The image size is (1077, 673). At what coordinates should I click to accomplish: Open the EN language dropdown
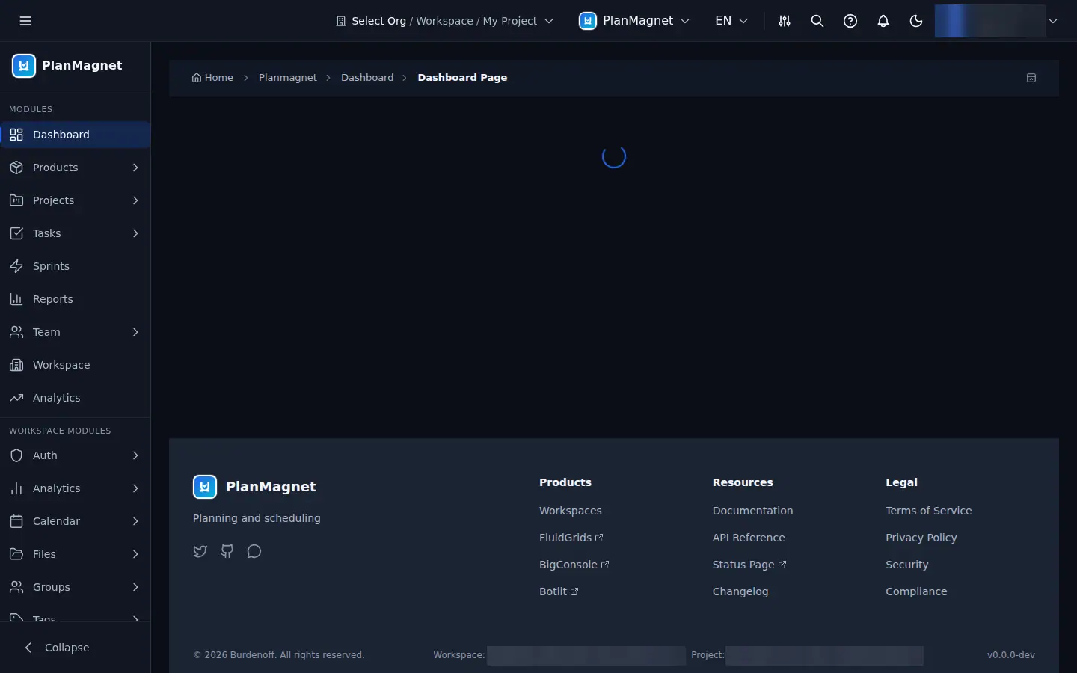(731, 21)
